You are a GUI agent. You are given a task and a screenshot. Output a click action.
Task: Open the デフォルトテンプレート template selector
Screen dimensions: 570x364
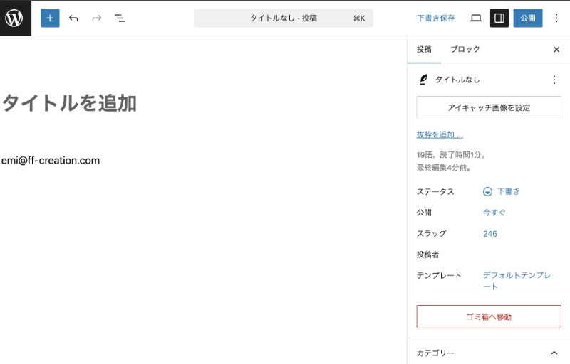517,280
